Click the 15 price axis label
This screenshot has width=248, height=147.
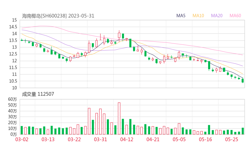tap(14, 20)
